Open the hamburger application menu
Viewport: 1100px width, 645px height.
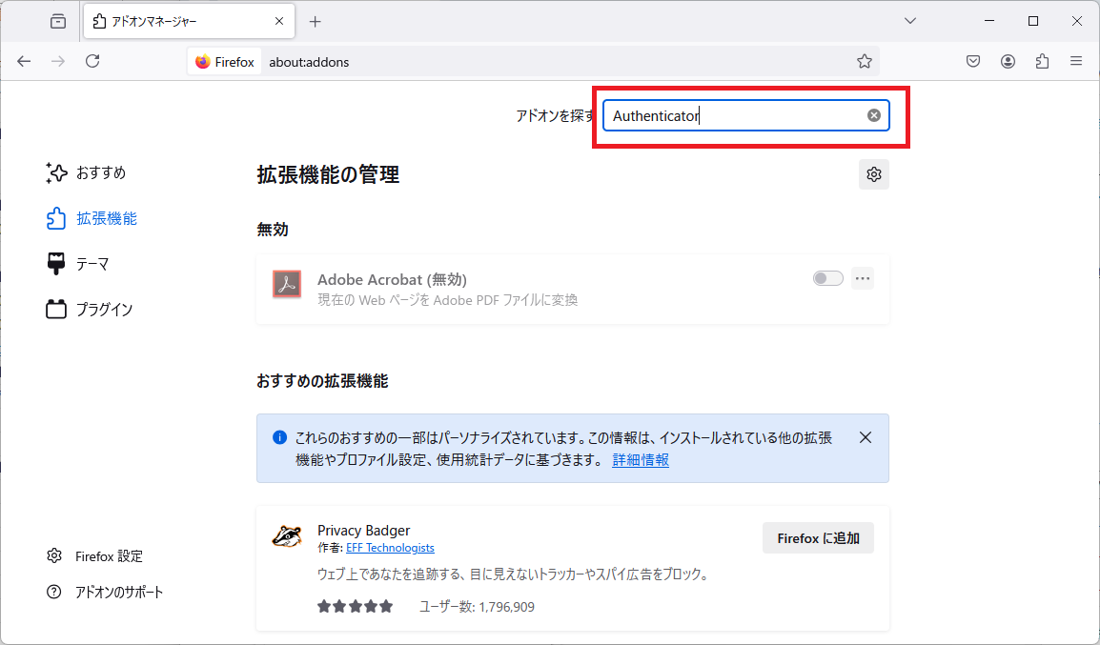(1076, 60)
